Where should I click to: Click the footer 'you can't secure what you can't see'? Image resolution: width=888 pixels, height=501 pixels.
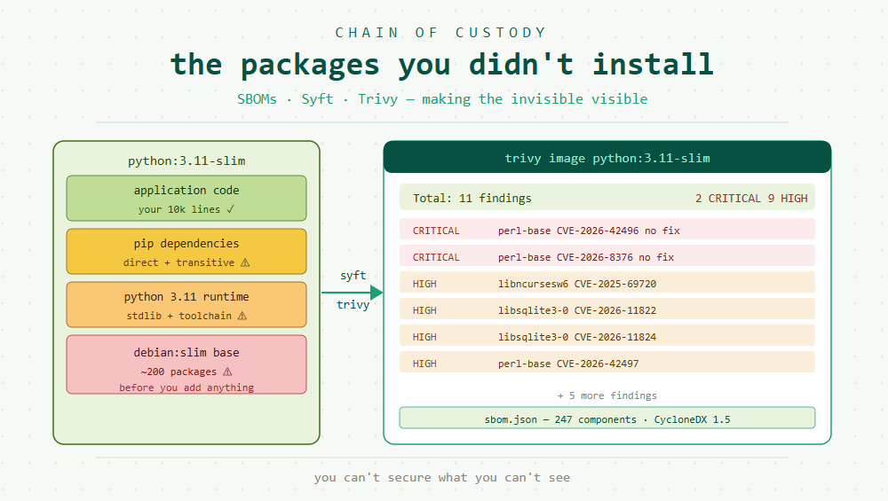pyautogui.click(x=441, y=477)
